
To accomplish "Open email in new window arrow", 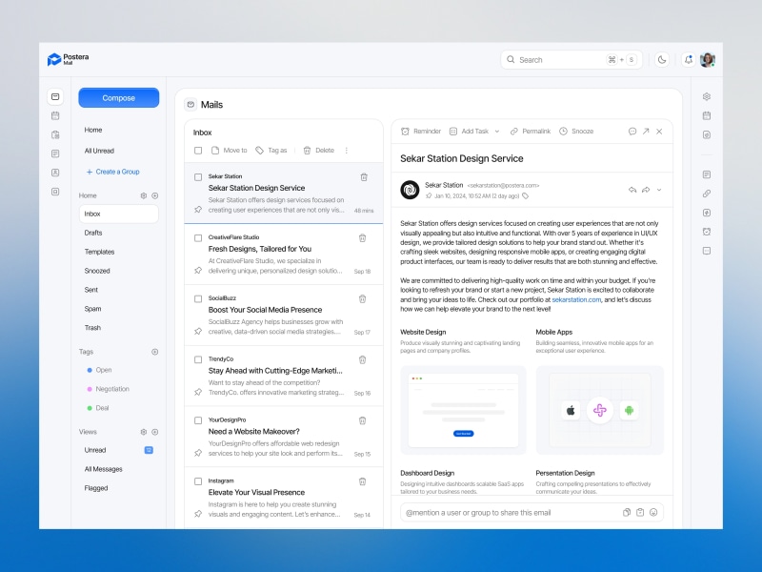I will 646,132.
